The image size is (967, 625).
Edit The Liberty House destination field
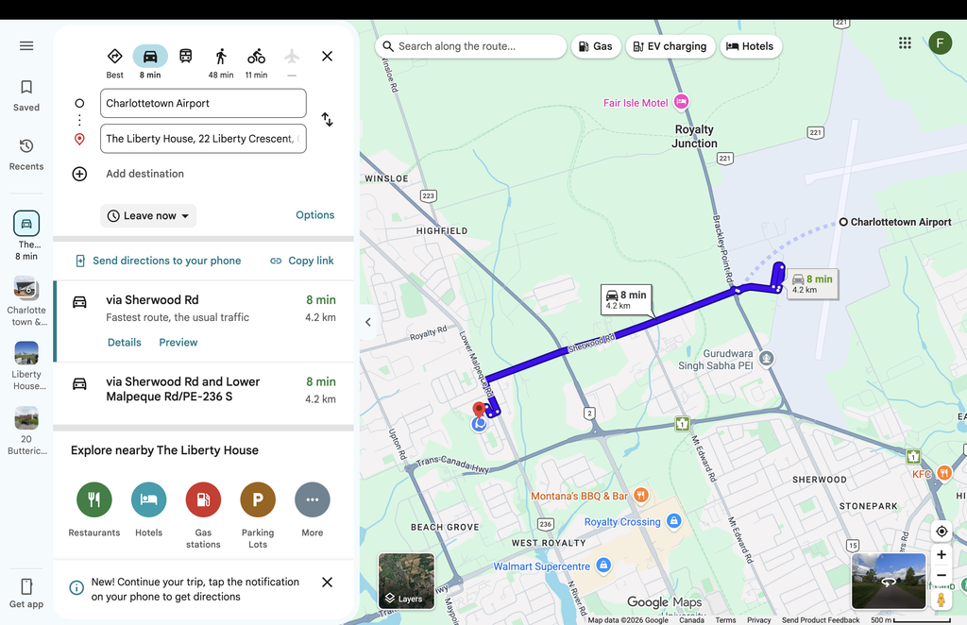click(x=203, y=139)
